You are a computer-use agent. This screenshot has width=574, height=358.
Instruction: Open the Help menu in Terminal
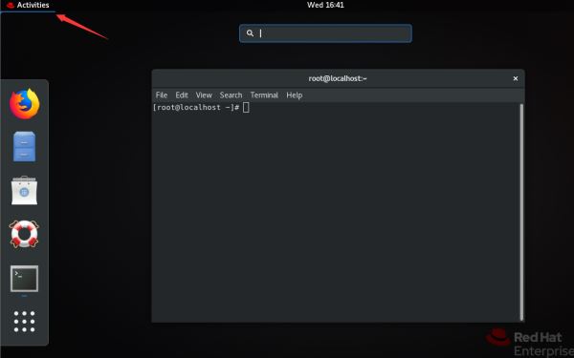pos(295,95)
